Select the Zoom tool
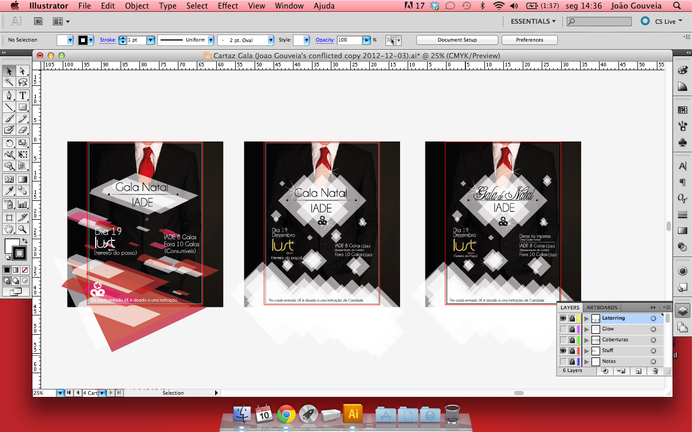Screen dimensions: 692x432 coord(23,229)
